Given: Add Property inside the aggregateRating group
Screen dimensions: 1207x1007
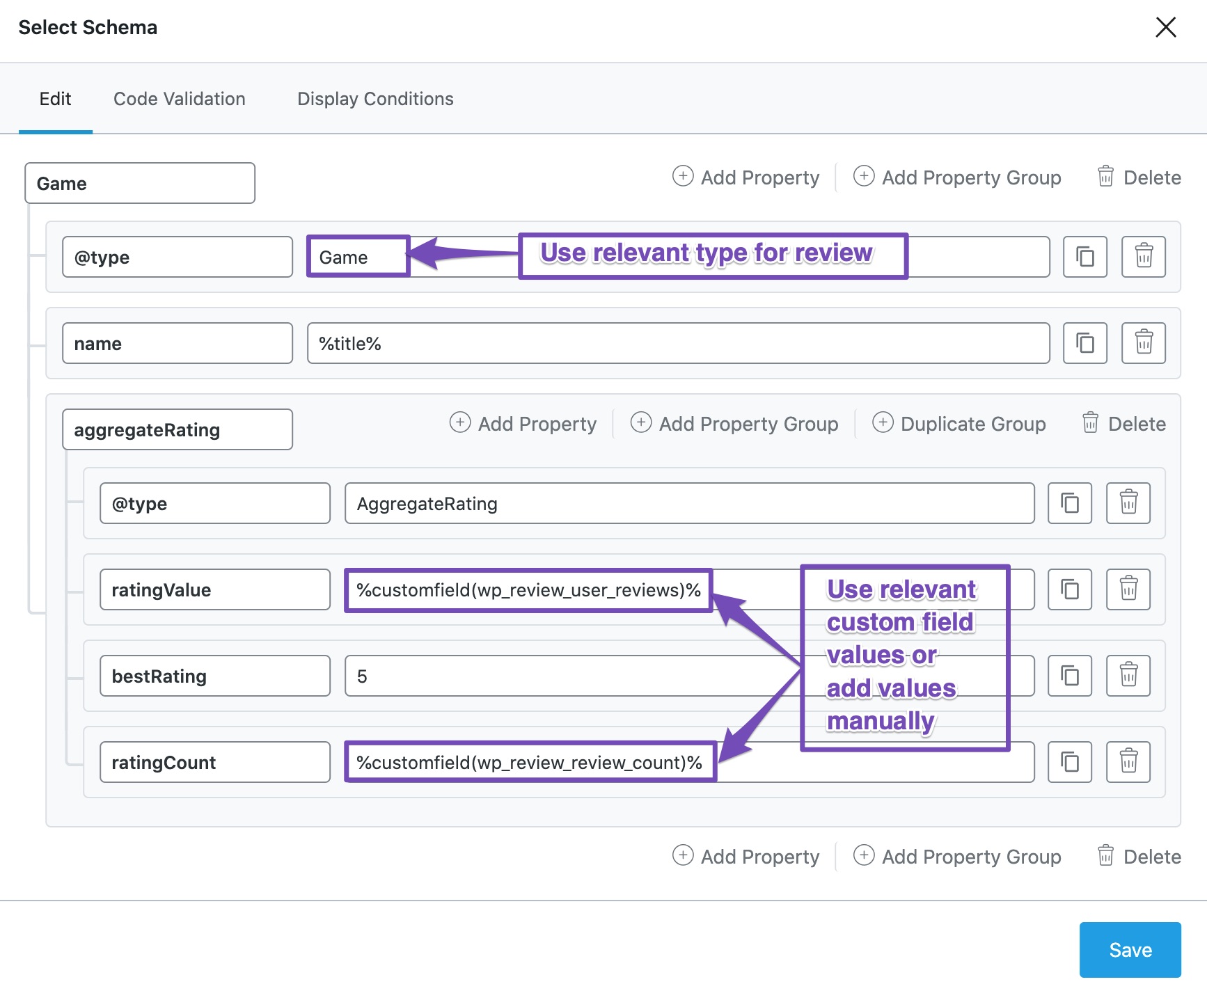Looking at the screenshot, I should tap(523, 424).
